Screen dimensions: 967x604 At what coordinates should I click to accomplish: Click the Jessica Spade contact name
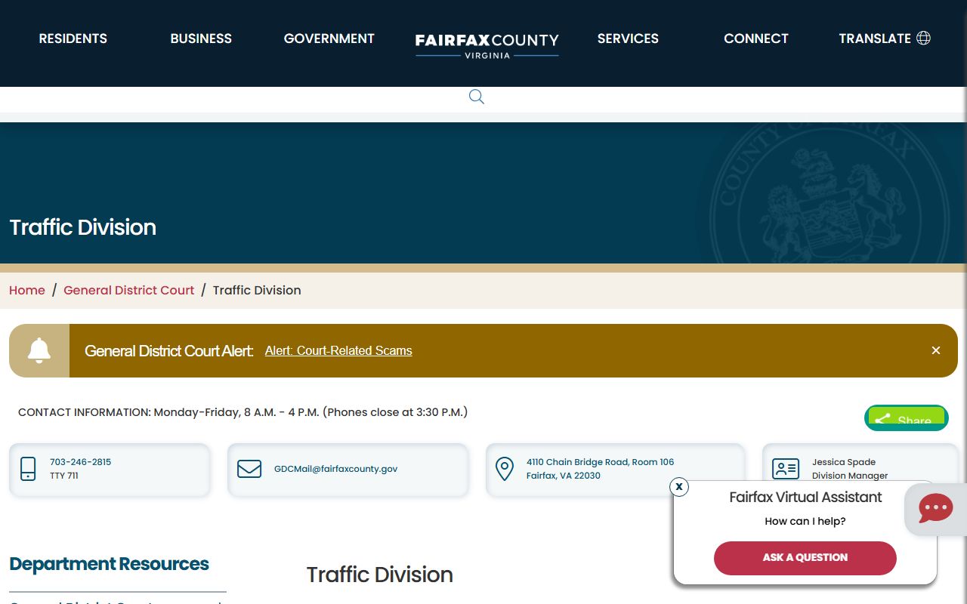pyautogui.click(x=844, y=462)
